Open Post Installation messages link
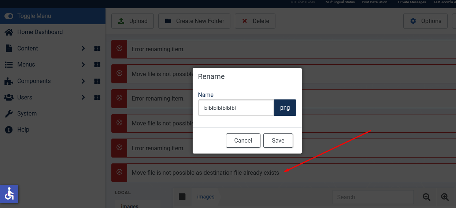The width and height of the screenshot is (456, 208). [x=376, y=2]
